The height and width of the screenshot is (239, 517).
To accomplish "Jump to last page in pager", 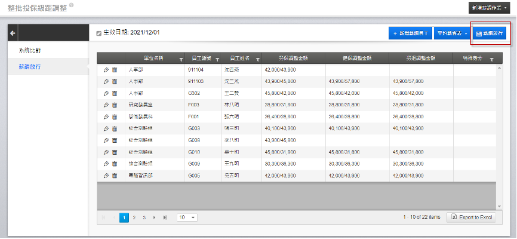I will 165,217.
